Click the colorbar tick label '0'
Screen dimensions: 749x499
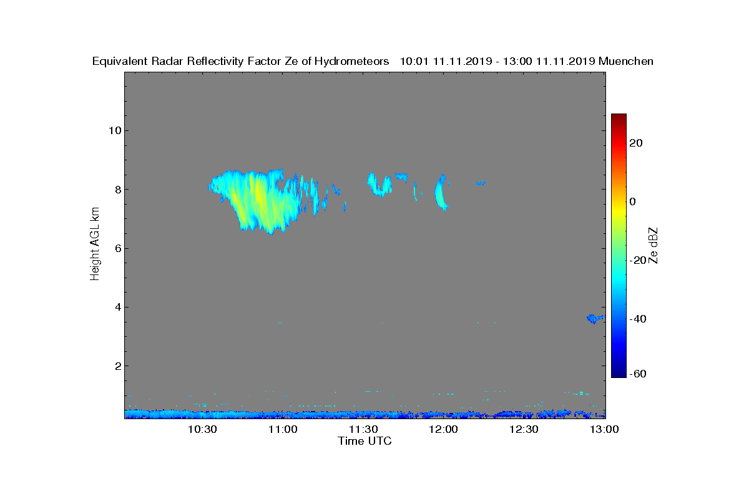[x=634, y=201]
